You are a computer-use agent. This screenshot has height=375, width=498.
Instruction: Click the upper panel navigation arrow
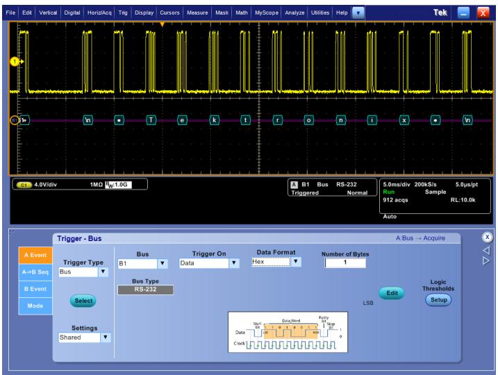click(x=486, y=251)
